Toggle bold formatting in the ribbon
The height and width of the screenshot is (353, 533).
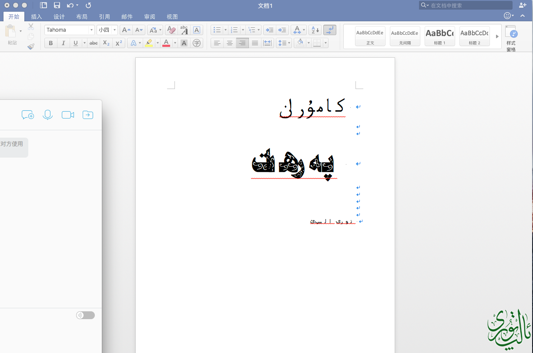pyautogui.click(x=51, y=43)
